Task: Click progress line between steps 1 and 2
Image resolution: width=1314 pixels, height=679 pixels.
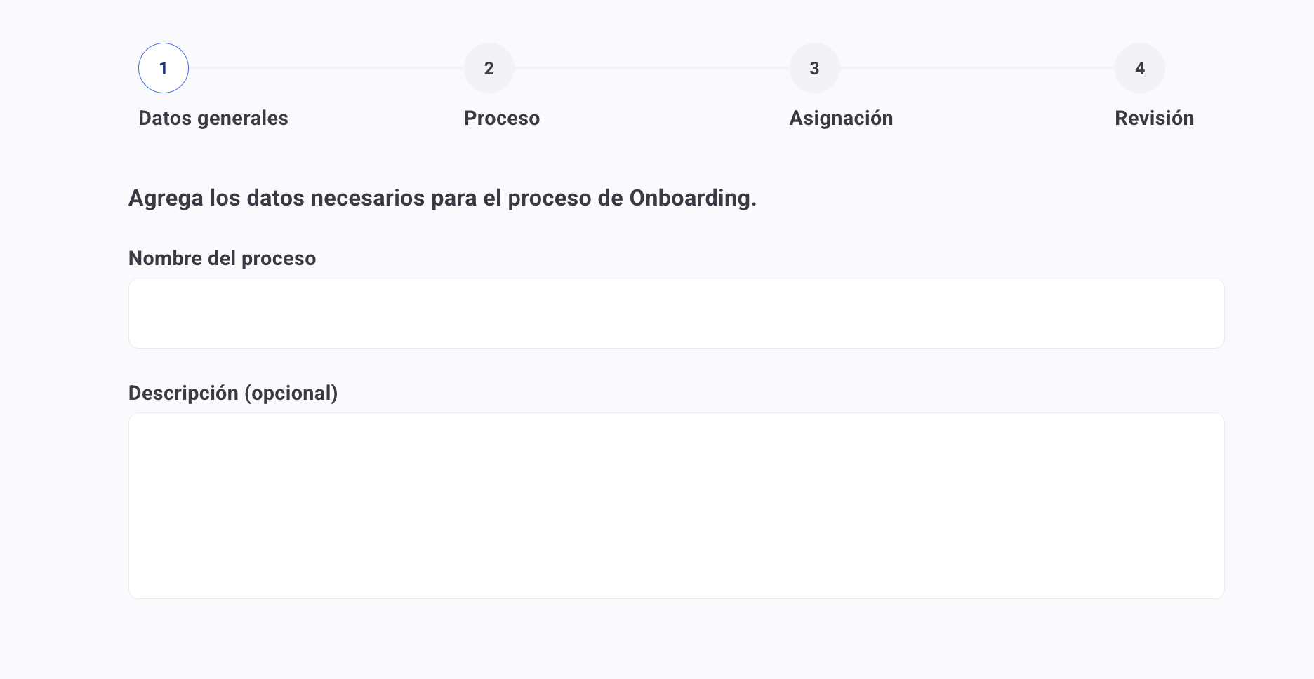Action: click(326, 68)
